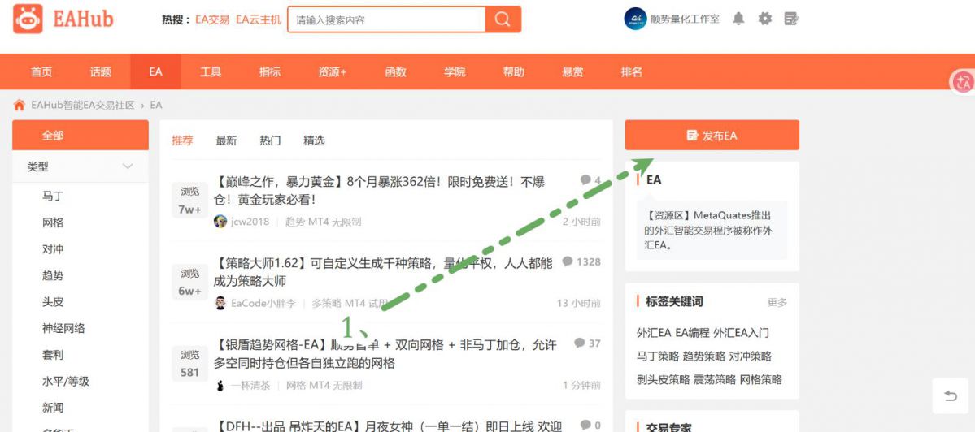975x432 pixels.
Task: Click tag 网格策略
Action: click(x=760, y=379)
